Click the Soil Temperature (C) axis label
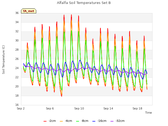168x126 pixels. [3, 60]
